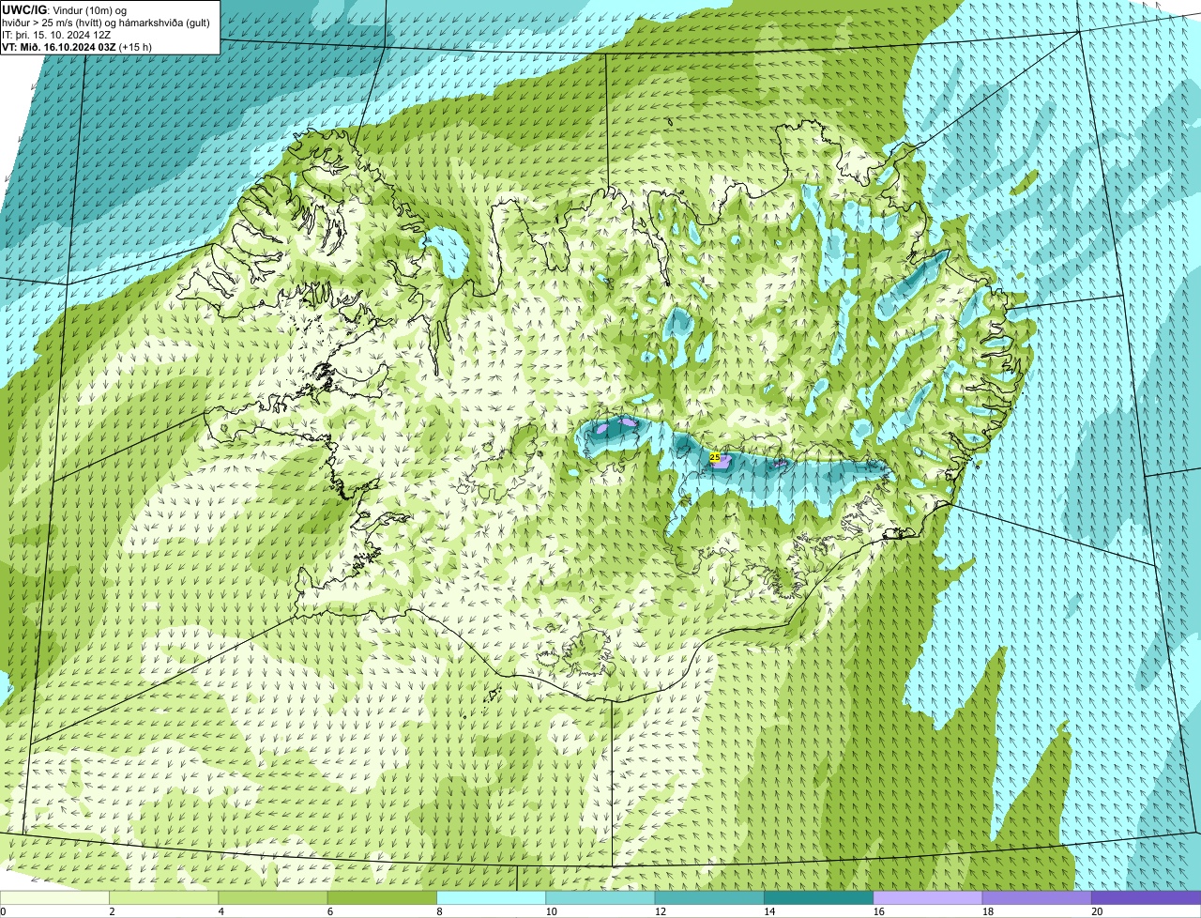1201x918 pixels.
Task: Click the yellow 25 gust marker on map
Action: point(715,457)
